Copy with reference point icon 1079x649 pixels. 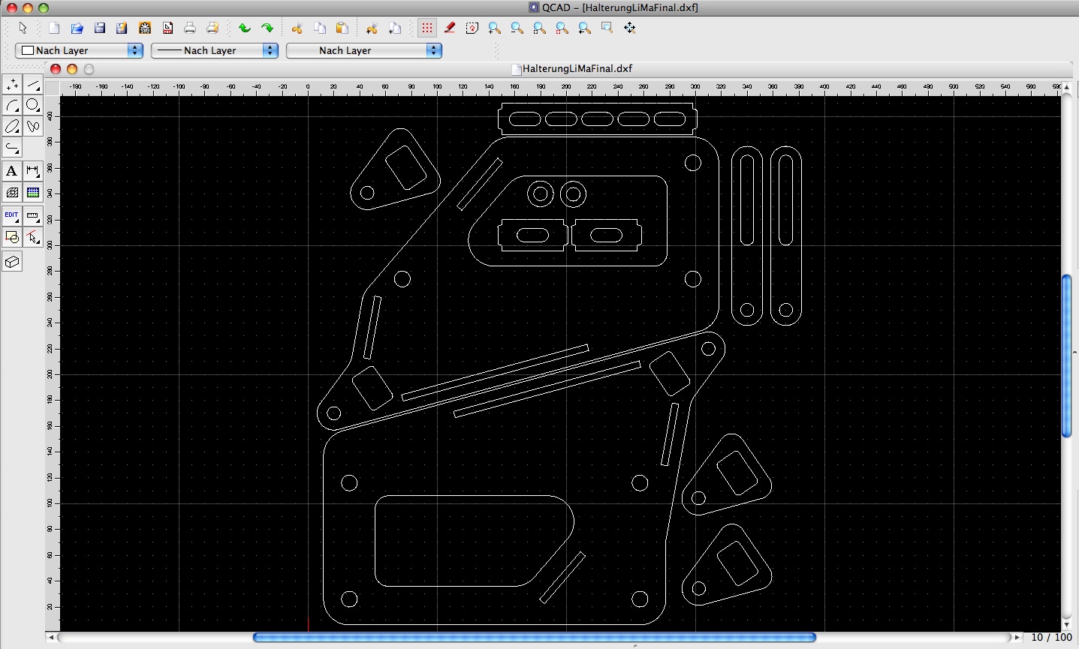click(395, 28)
